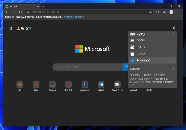
Task: Open the プライバシー link
Action: click(x=136, y=75)
